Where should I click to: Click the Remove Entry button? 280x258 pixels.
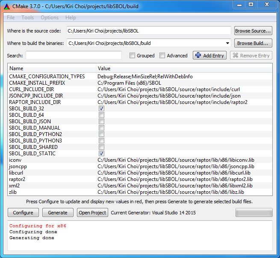tap(251, 55)
